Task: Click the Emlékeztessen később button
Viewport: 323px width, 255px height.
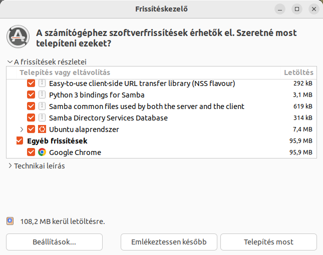Action: tap(169, 242)
